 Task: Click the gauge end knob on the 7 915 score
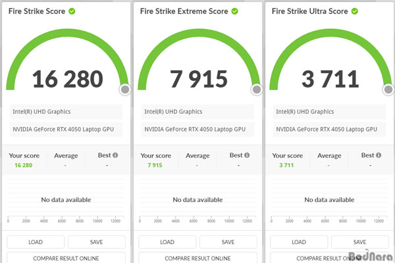click(257, 89)
